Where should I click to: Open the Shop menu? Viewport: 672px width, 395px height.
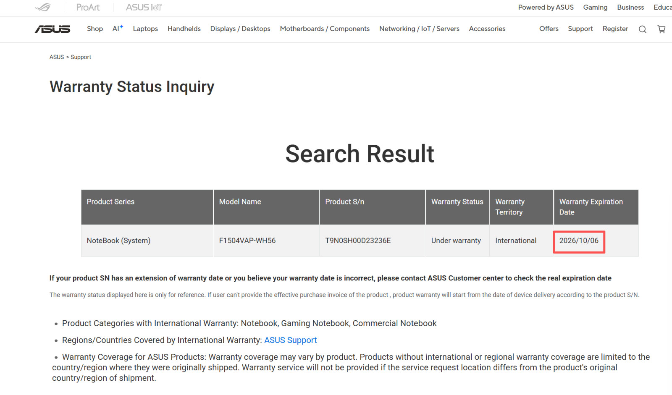coord(95,29)
